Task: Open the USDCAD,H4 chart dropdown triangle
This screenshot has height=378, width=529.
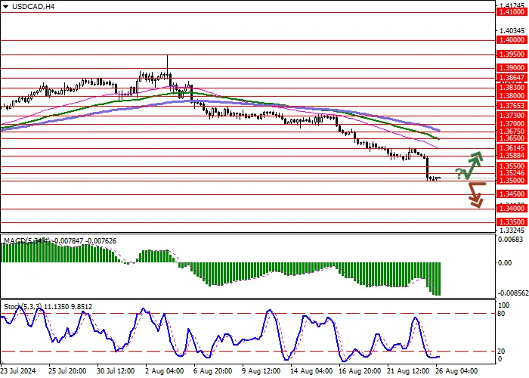Action: click(x=6, y=6)
